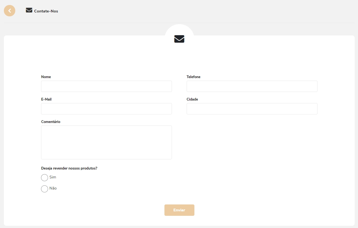Focus the E-Mail text box
358x228 pixels.
(106, 109)
